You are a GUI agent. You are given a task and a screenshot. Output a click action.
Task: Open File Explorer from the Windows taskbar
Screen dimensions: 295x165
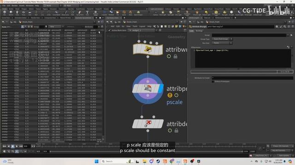click(144, 161)
